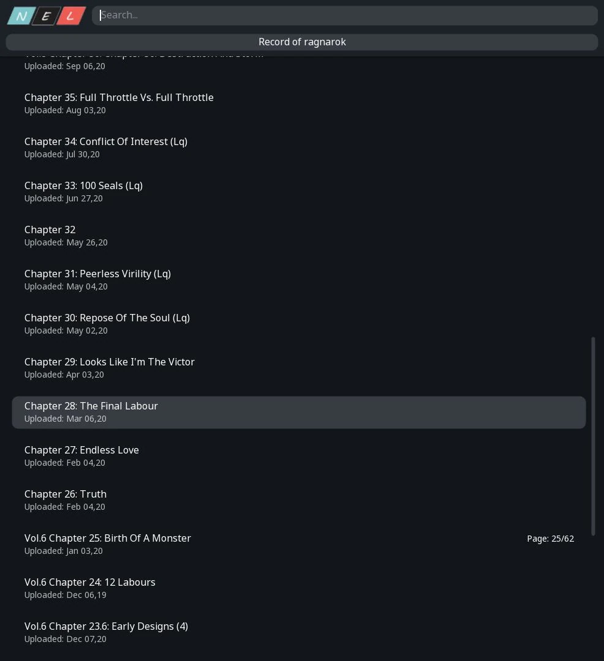604x661 pixels.
Task: Select Chapter 30: Repose Of The Soul
Action: (x=107, y=318)
